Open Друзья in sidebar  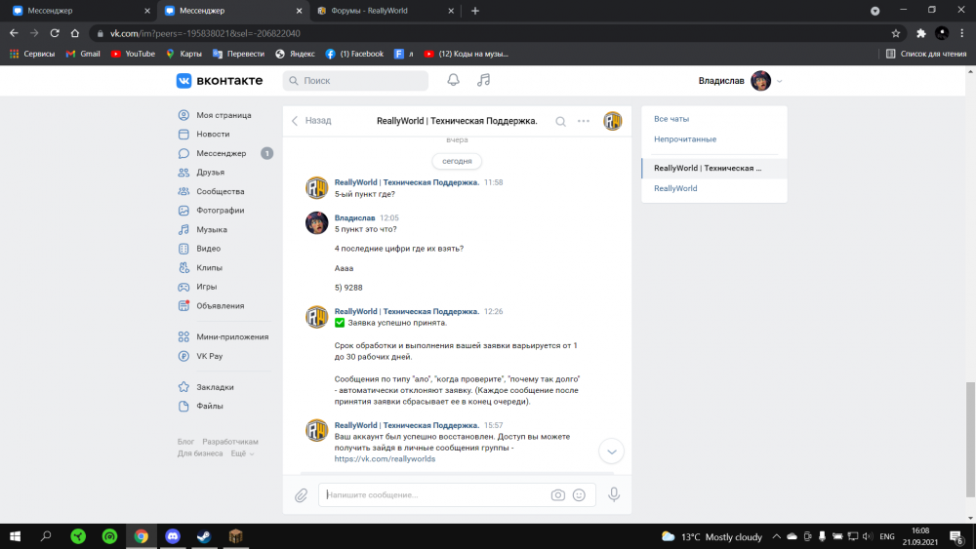(210, 173)
